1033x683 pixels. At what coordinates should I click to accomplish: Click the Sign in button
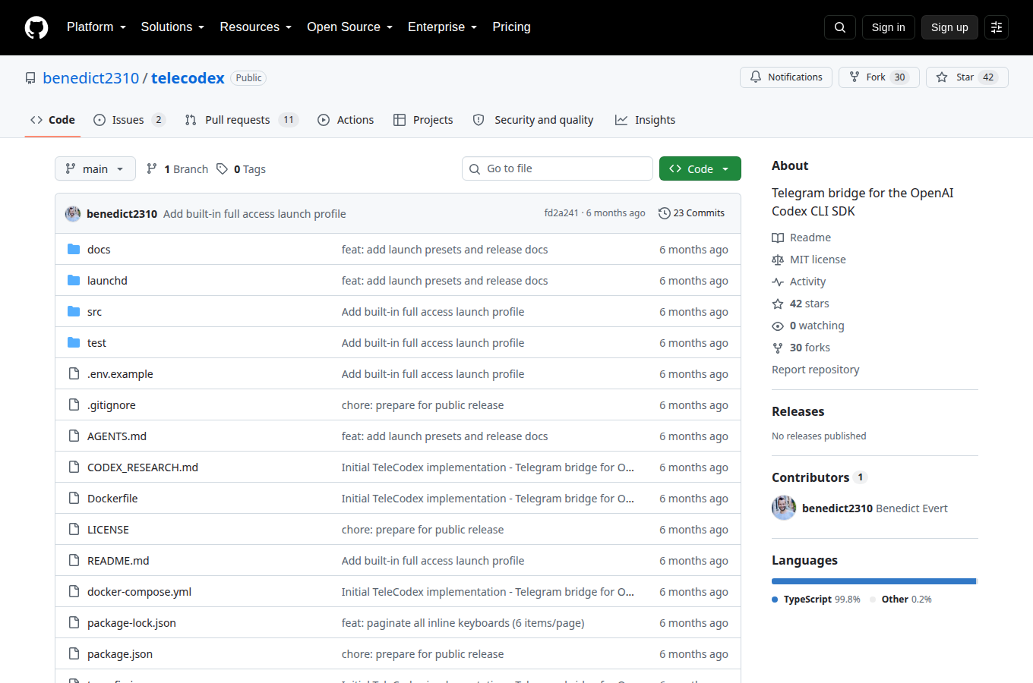(x=889, y=27)
